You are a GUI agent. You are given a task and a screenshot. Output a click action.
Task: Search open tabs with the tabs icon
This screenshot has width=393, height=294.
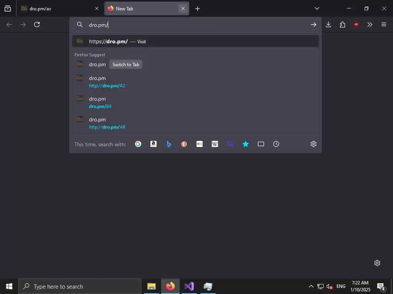(x=261, y=144)
